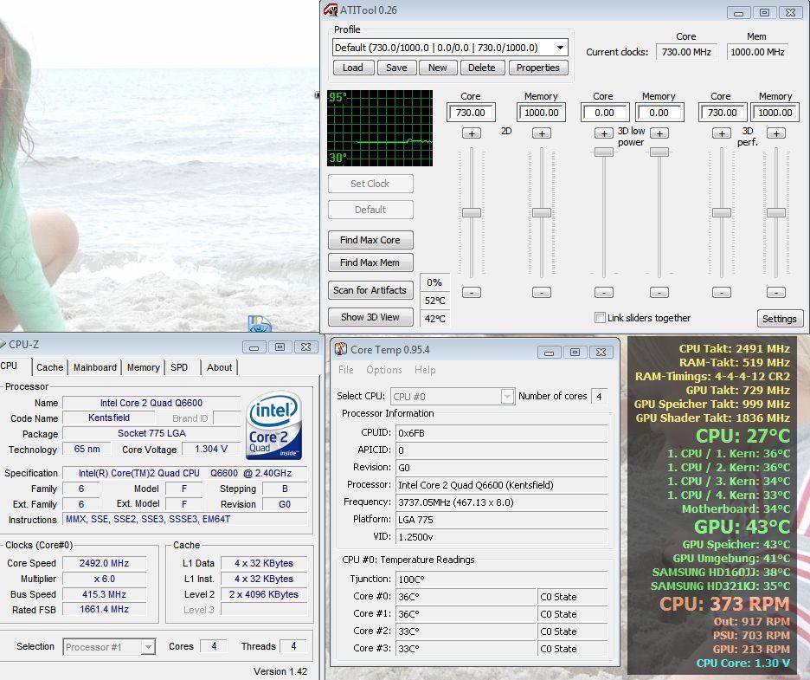
Task: Click the Delete profile button
Action: [481, 68]
